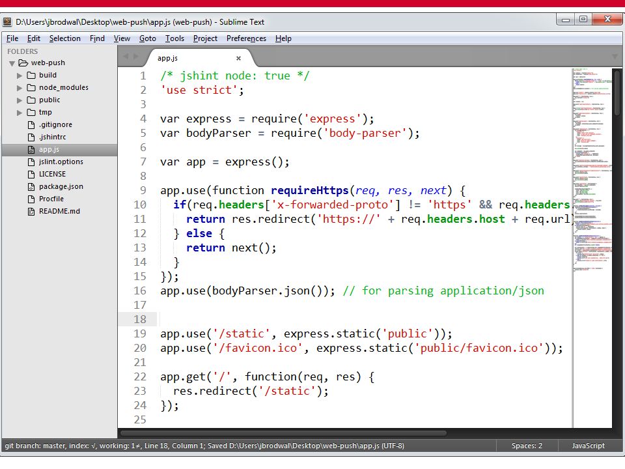Open the tab list dropdown arrow

coord(615,57)
